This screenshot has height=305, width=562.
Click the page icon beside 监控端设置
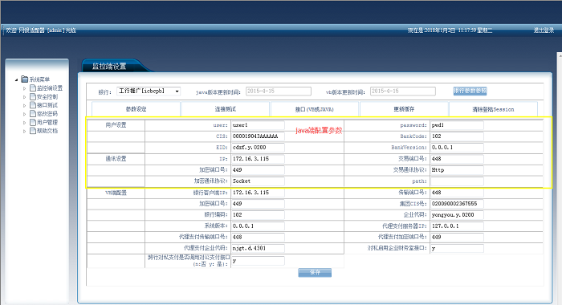click(33, 87)
